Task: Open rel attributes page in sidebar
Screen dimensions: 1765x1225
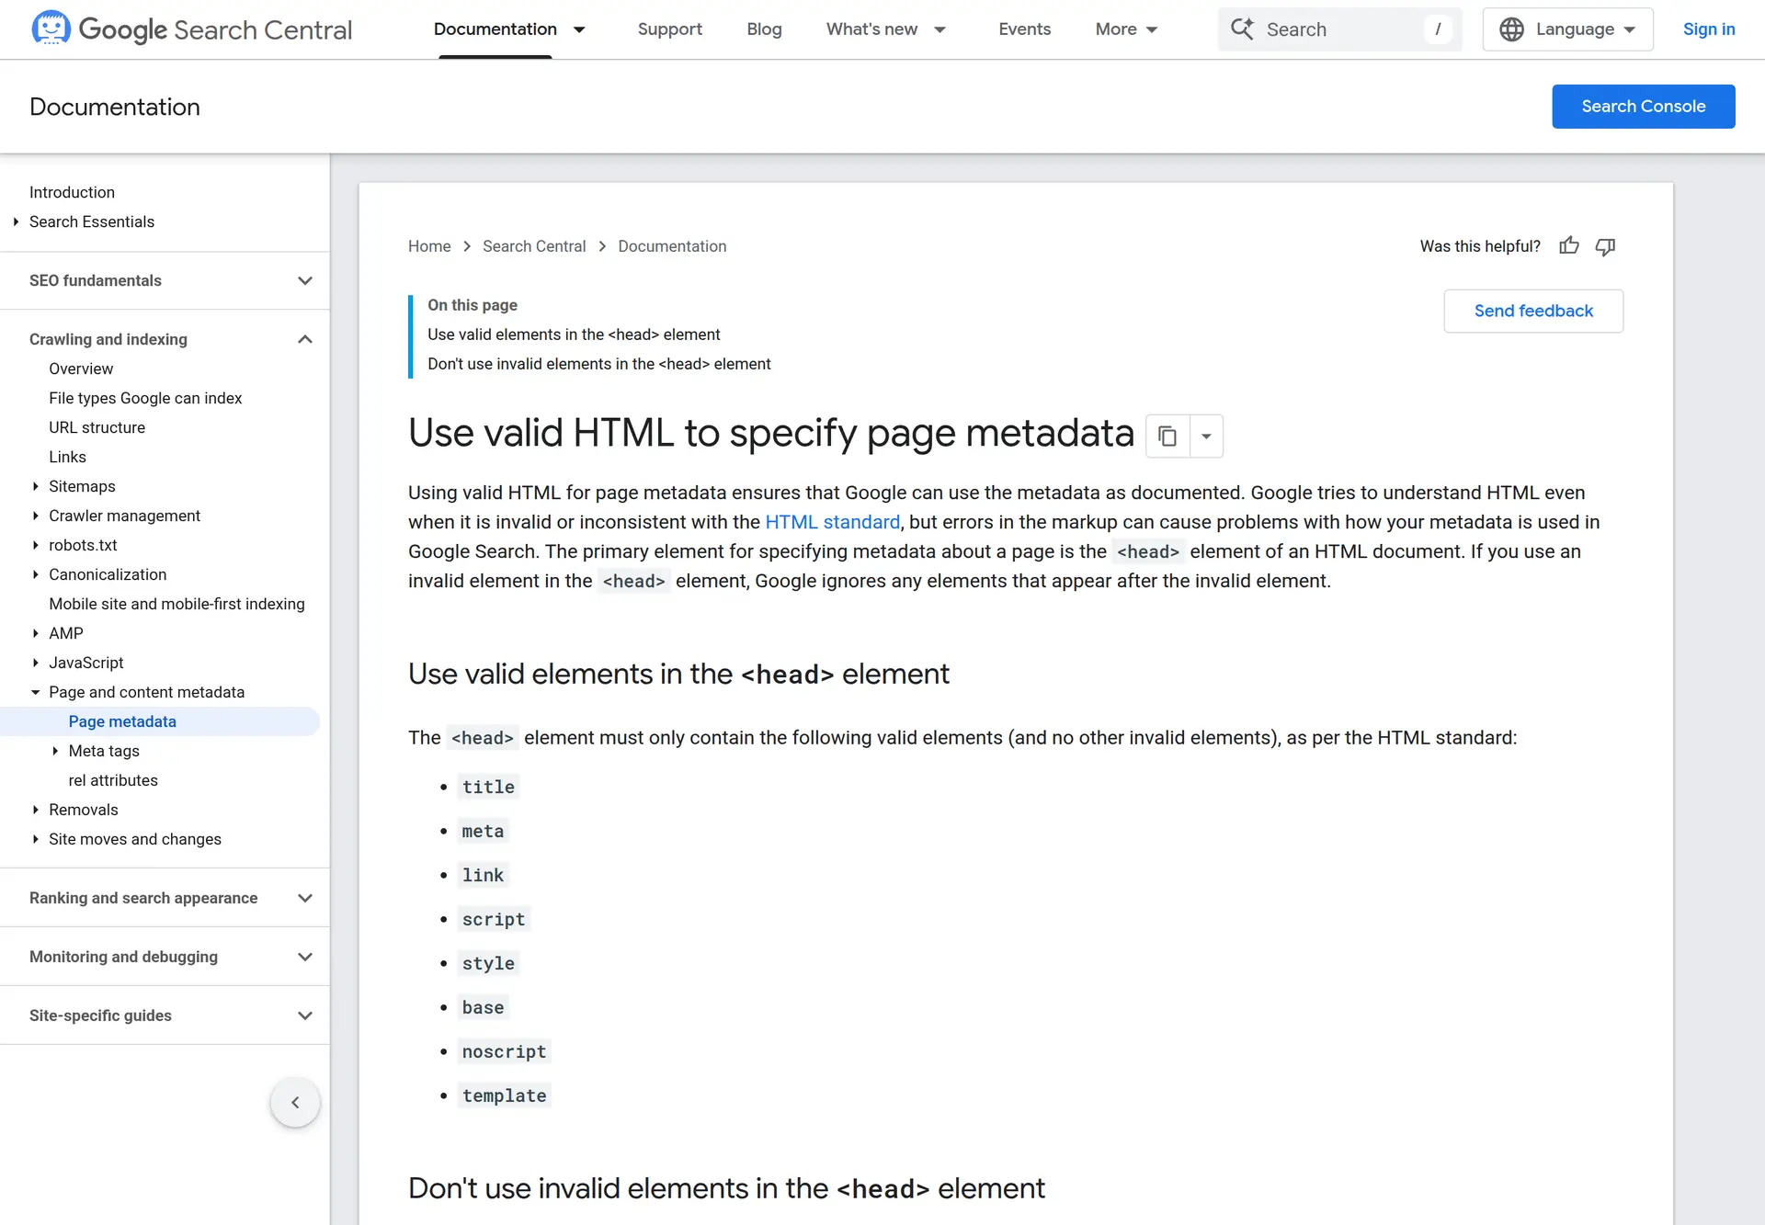Action: pyautogui.click(x=113, y=780)
